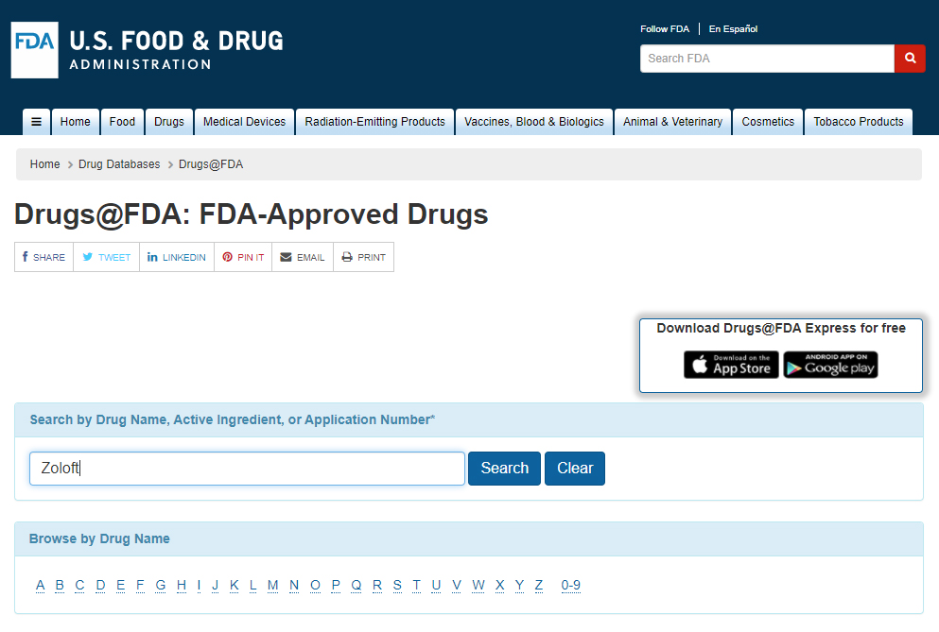Browse drugs starting with Q
Image resolution: width=939 pixels, height=632 pixels.
coord(356,586)
